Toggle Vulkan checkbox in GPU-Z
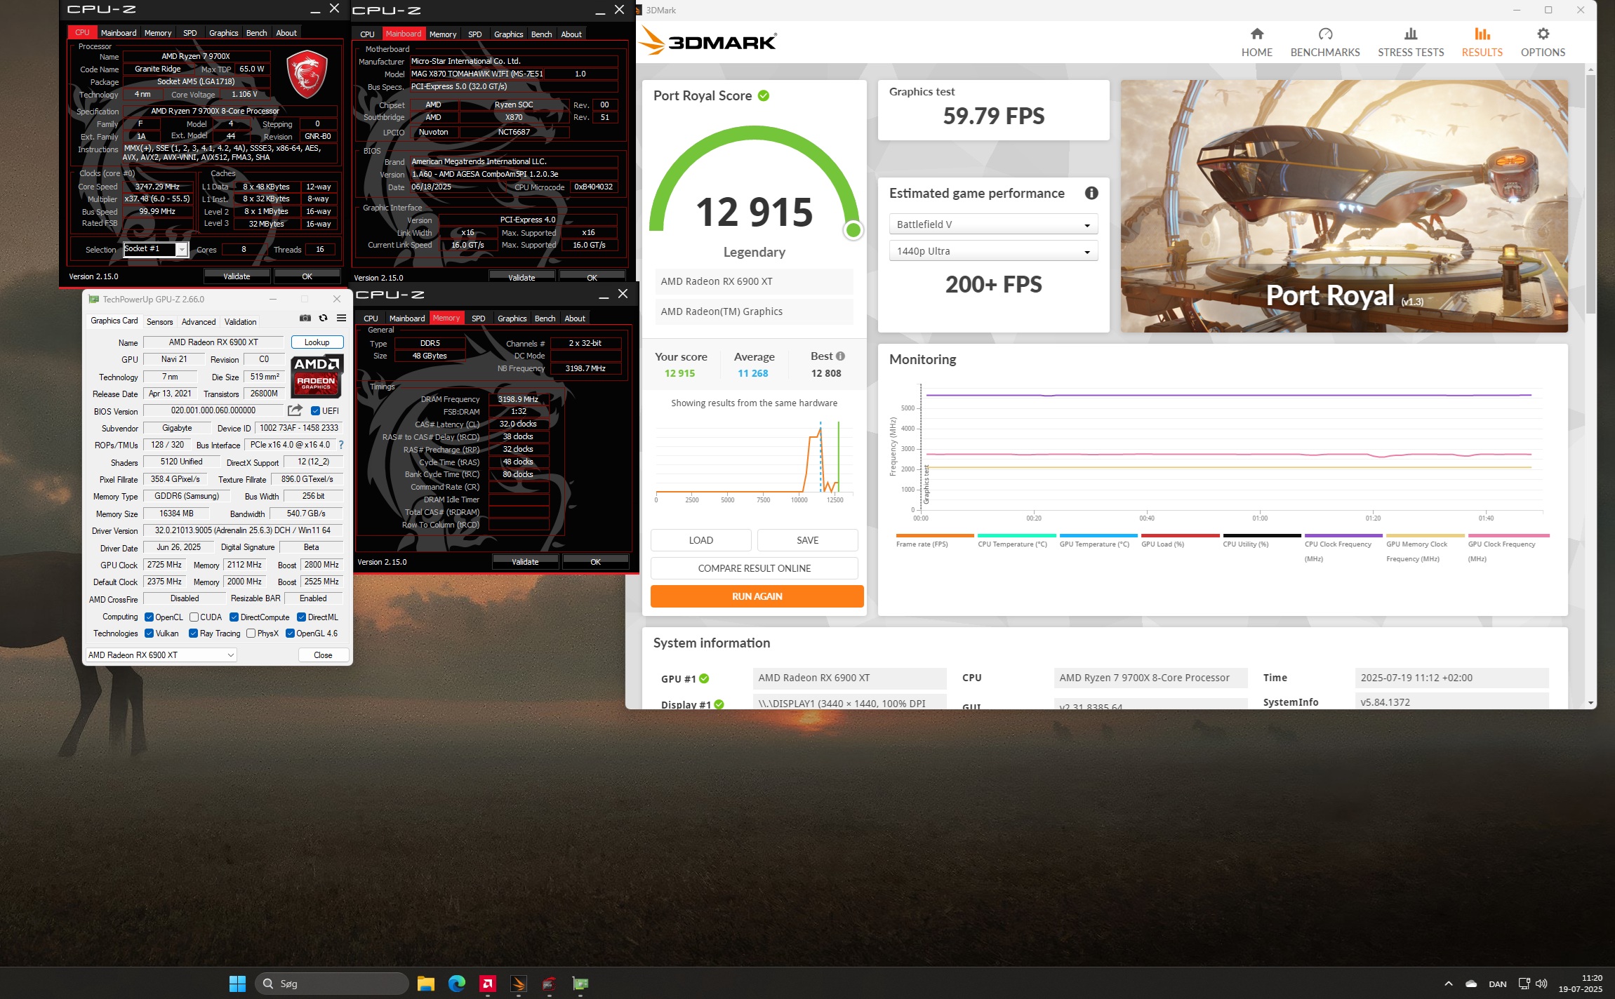Image resolution: width=1615 pixels, height=999 pixels. pos(149,633)
